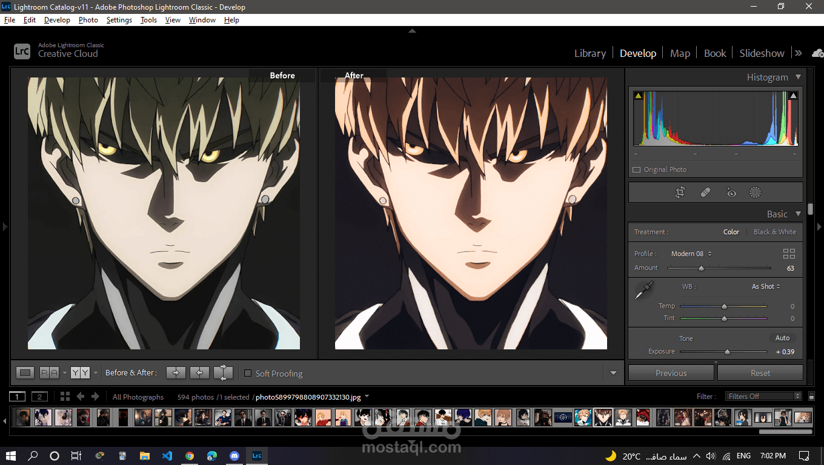Enable the Soft Proofing checkbox

coord(247,373)
